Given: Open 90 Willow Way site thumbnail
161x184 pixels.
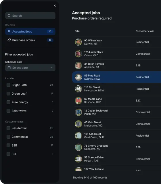Looking at the screenshot, I should tap(78, 42).
